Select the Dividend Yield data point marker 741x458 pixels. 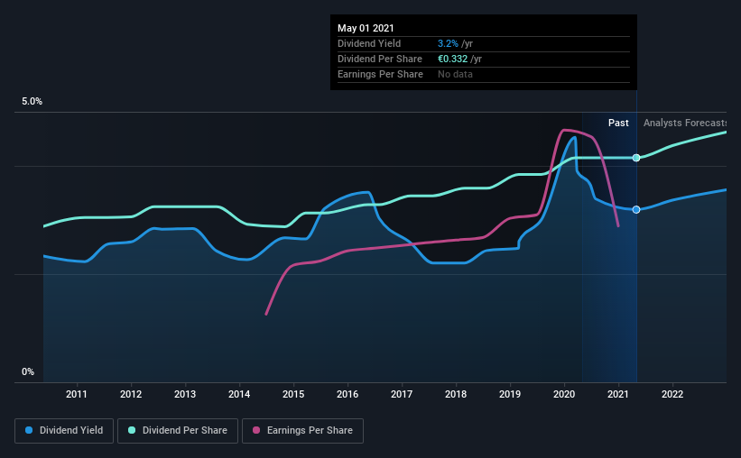click(x=636, y=210)
